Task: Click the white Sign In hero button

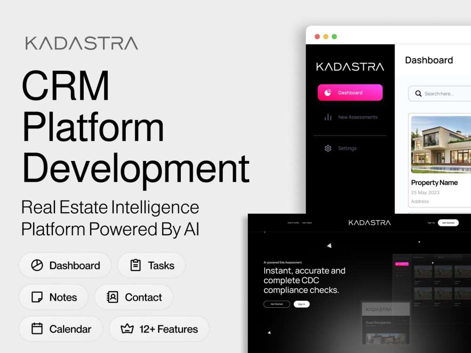Action: pyautogui.click(x=301, y=304)
